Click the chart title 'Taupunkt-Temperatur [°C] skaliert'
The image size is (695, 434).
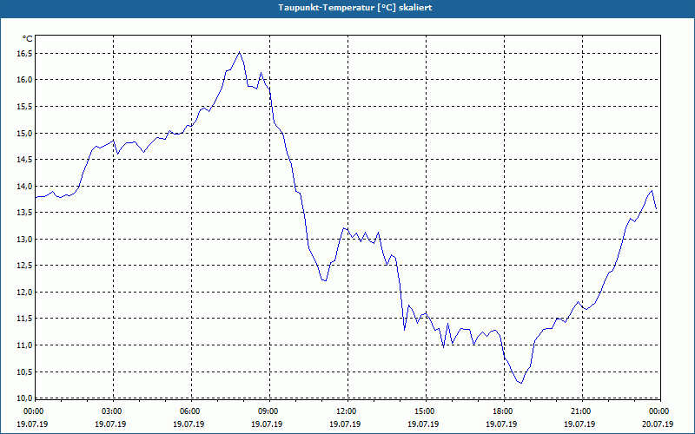click(355, 8)
